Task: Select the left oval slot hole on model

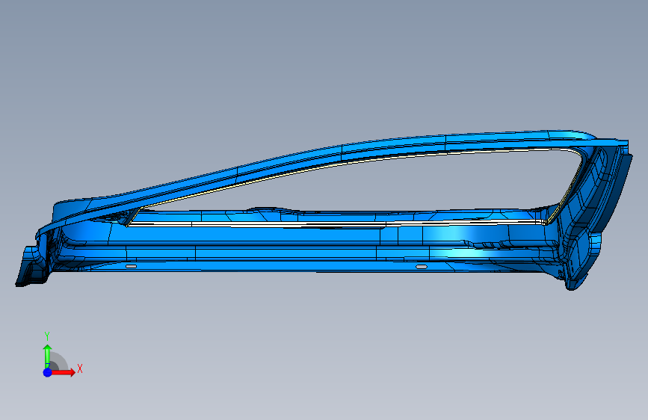Action: coord(131,267)
